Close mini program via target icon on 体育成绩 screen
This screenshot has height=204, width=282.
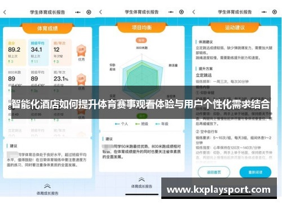click(89, 12)
